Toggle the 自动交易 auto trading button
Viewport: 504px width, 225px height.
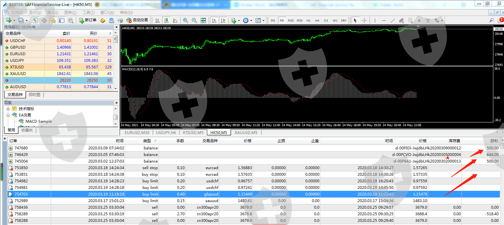137,20
